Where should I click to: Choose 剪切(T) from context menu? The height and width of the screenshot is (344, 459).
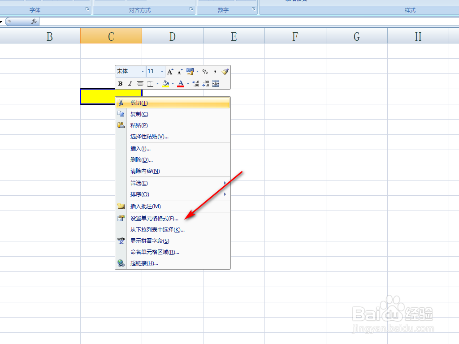[173, 103]
